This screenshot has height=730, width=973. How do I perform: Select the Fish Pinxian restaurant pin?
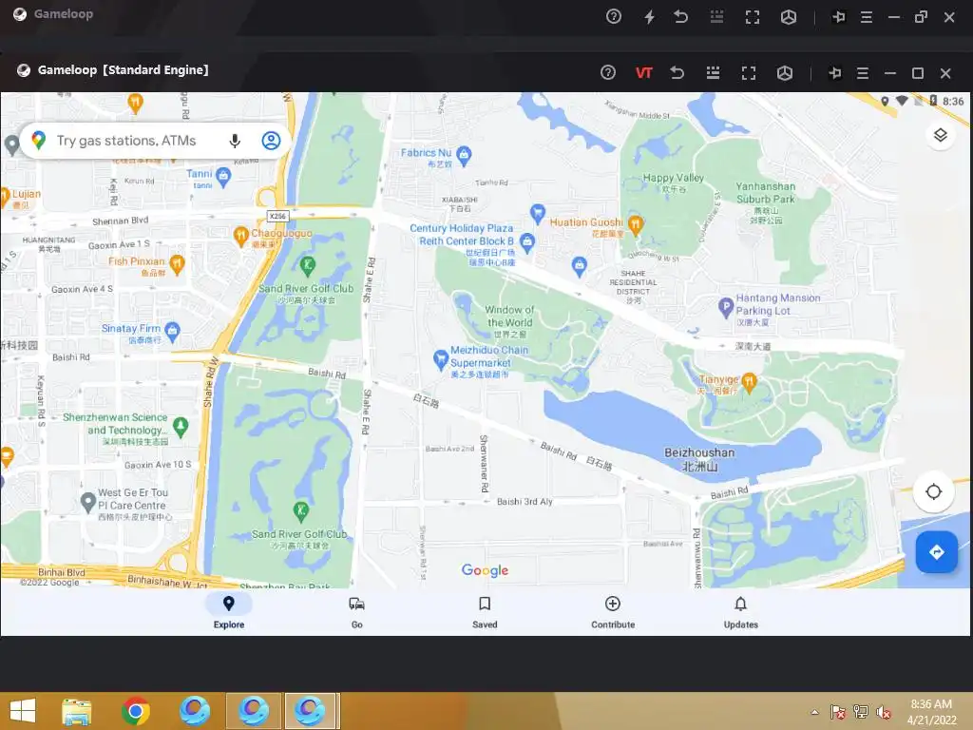[178, 264]
